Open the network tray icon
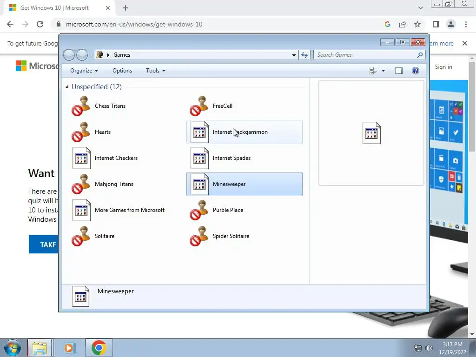The width and height of the screenshot is (476, 357). (418, 349)
